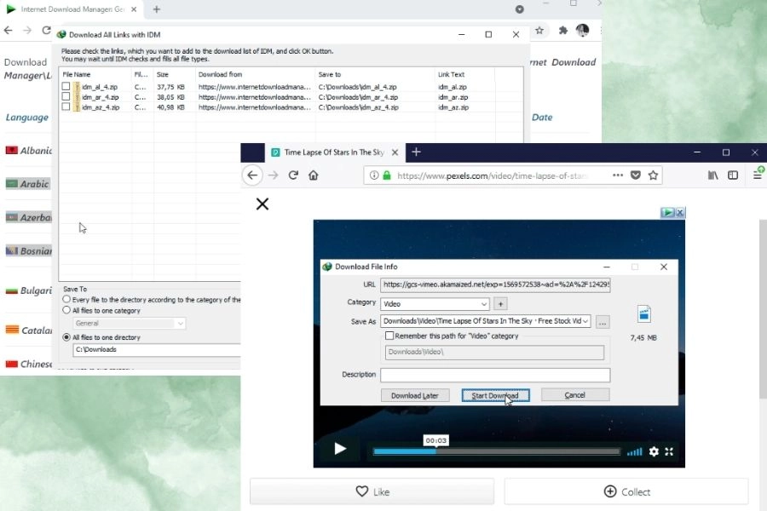Check the idm_az_4.zip checkbox
The height and width of the screenshot is (511, 767).
[66, 106]
